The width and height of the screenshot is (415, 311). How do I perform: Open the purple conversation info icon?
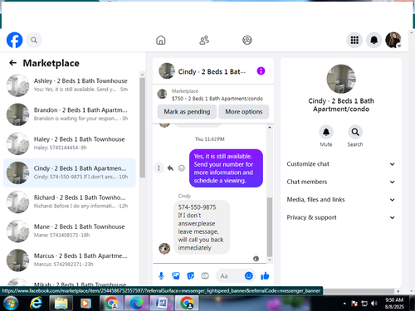[261, 71]
